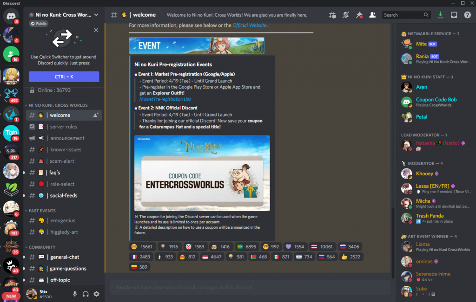Toggle microphone mute
This screenshot has height=302, width=476.
75,294
